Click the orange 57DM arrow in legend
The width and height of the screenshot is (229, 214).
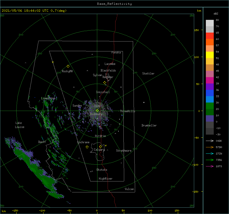[x=210, y=147]
